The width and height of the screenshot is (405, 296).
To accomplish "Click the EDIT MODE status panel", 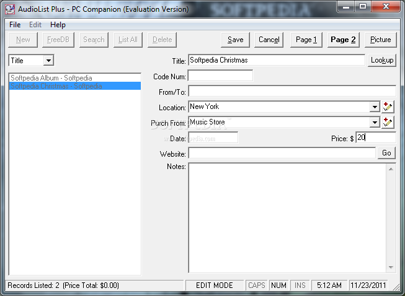I will point(215,285).
